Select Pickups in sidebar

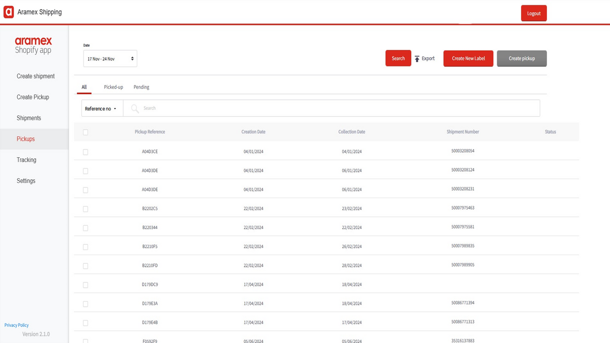(34, 139)
